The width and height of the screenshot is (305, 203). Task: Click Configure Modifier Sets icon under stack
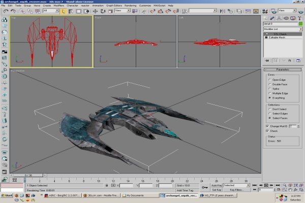[x=298, y=60]
